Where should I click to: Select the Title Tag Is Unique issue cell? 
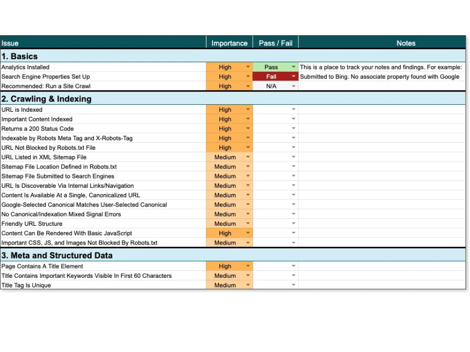click(103, 285)
